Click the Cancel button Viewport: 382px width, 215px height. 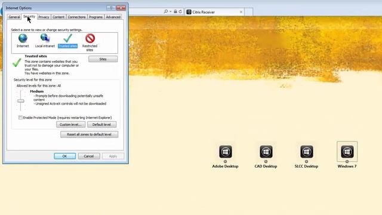[x=89, y=156]
